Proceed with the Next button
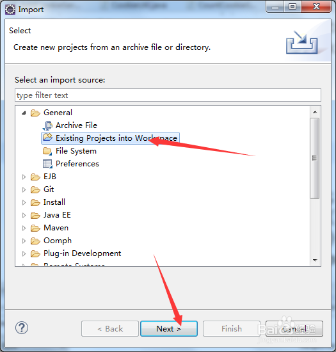This screenshot has width=336, height=352. coord(169,329)
